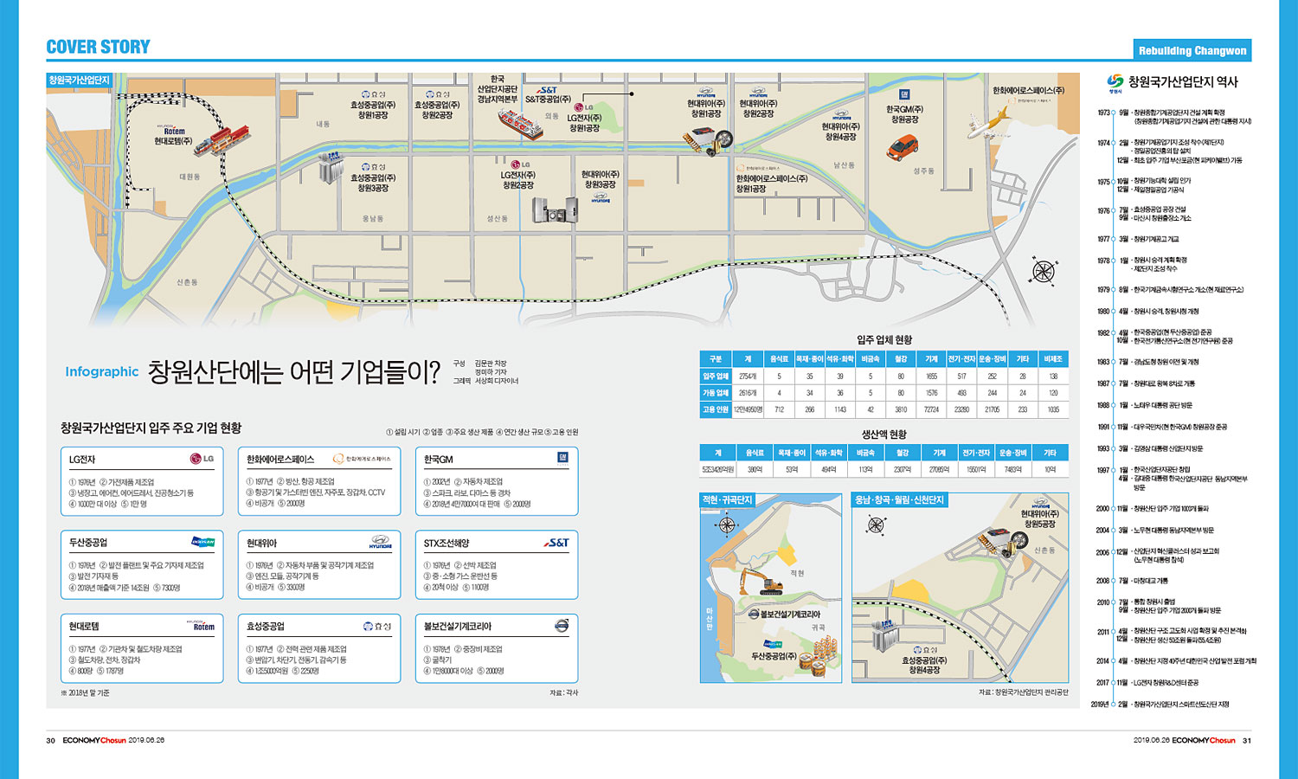Open the STX조선해양 company card title
This screenshot has height=779, width=1298.
click(447, 543)
